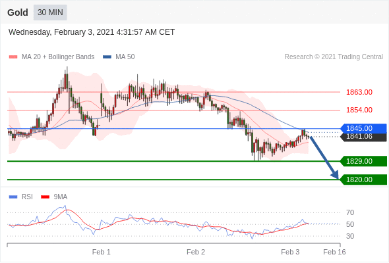Viewport: 389px width, 263px height.
Task: Click the Feb 16 date axis marker
Action: click(x=334, y=252)
